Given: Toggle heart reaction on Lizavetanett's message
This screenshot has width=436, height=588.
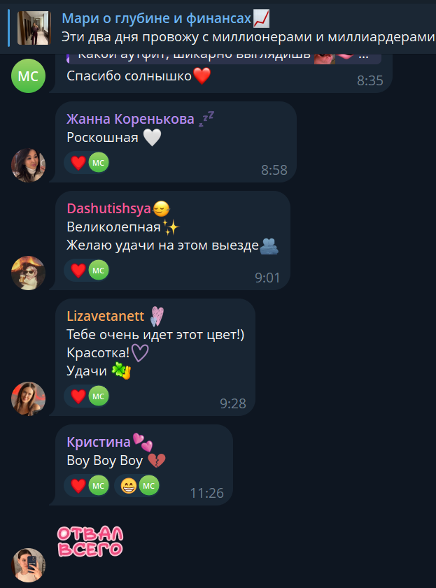Looking at the screenshot, I should [87, 396].
